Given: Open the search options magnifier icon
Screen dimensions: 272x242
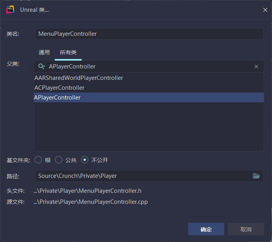Looking at the screenshot, I should click(x=42, y=67).
